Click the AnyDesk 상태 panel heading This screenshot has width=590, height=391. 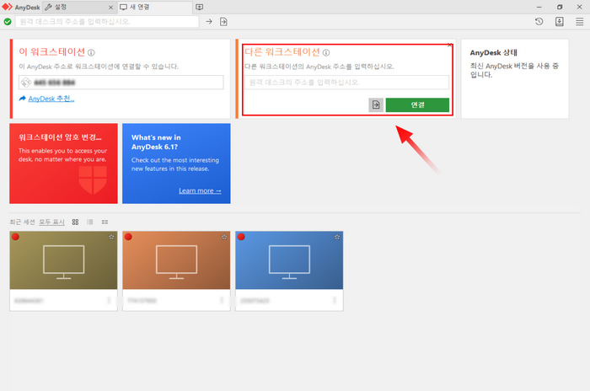point(494,53)
